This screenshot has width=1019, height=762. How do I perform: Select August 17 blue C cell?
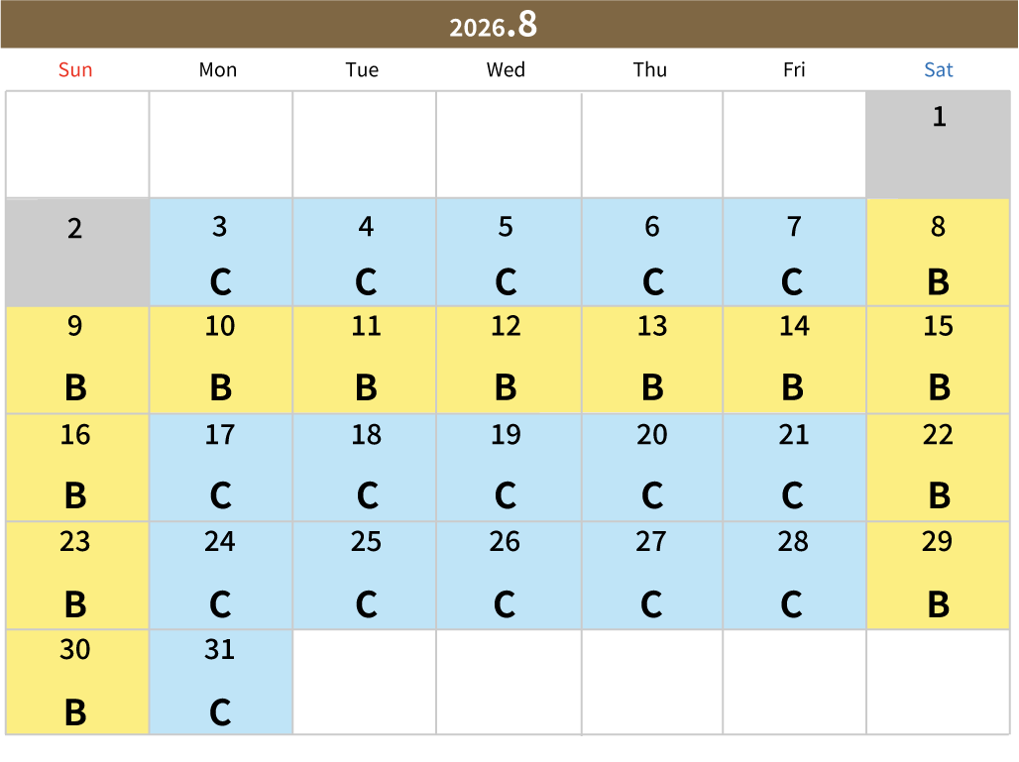point(221,468)
